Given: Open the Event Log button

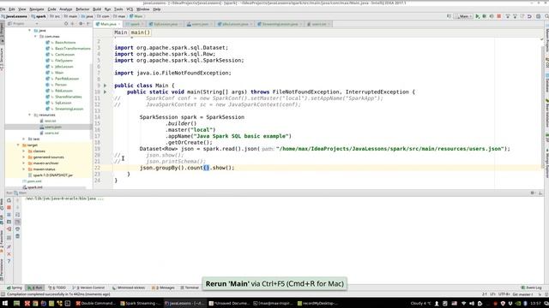Looking at the screenshot, I should pos(532,287).
